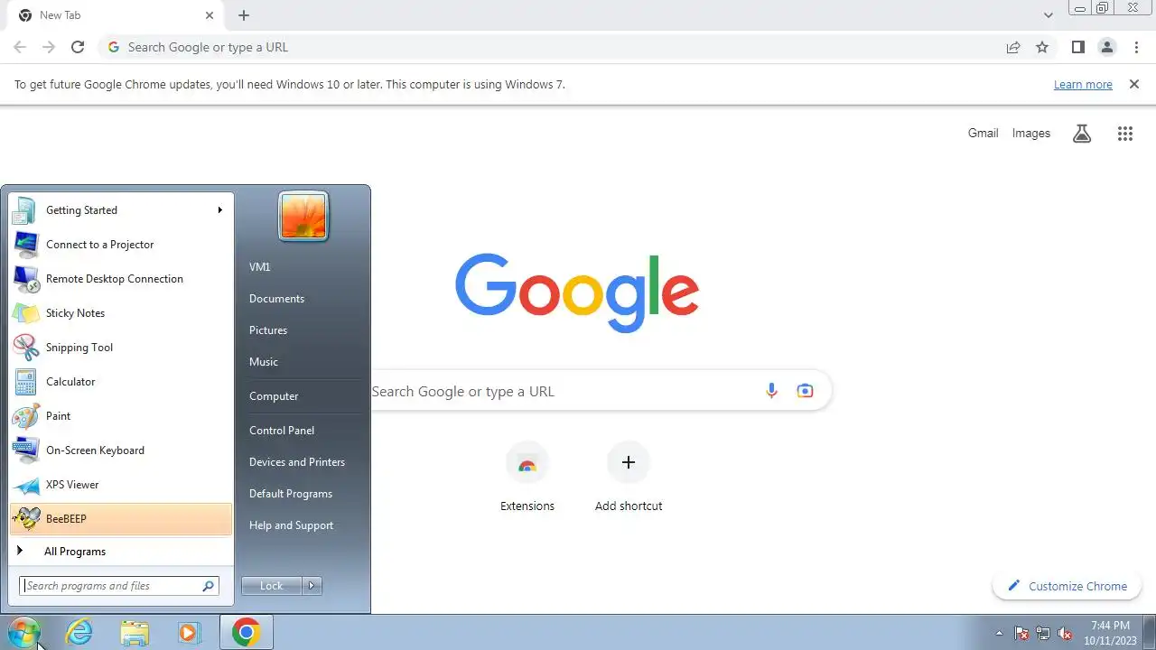This screenshot has width=1156, height=650.
Task: Go back in Chrome navigation
Action: tap(20, 47)
